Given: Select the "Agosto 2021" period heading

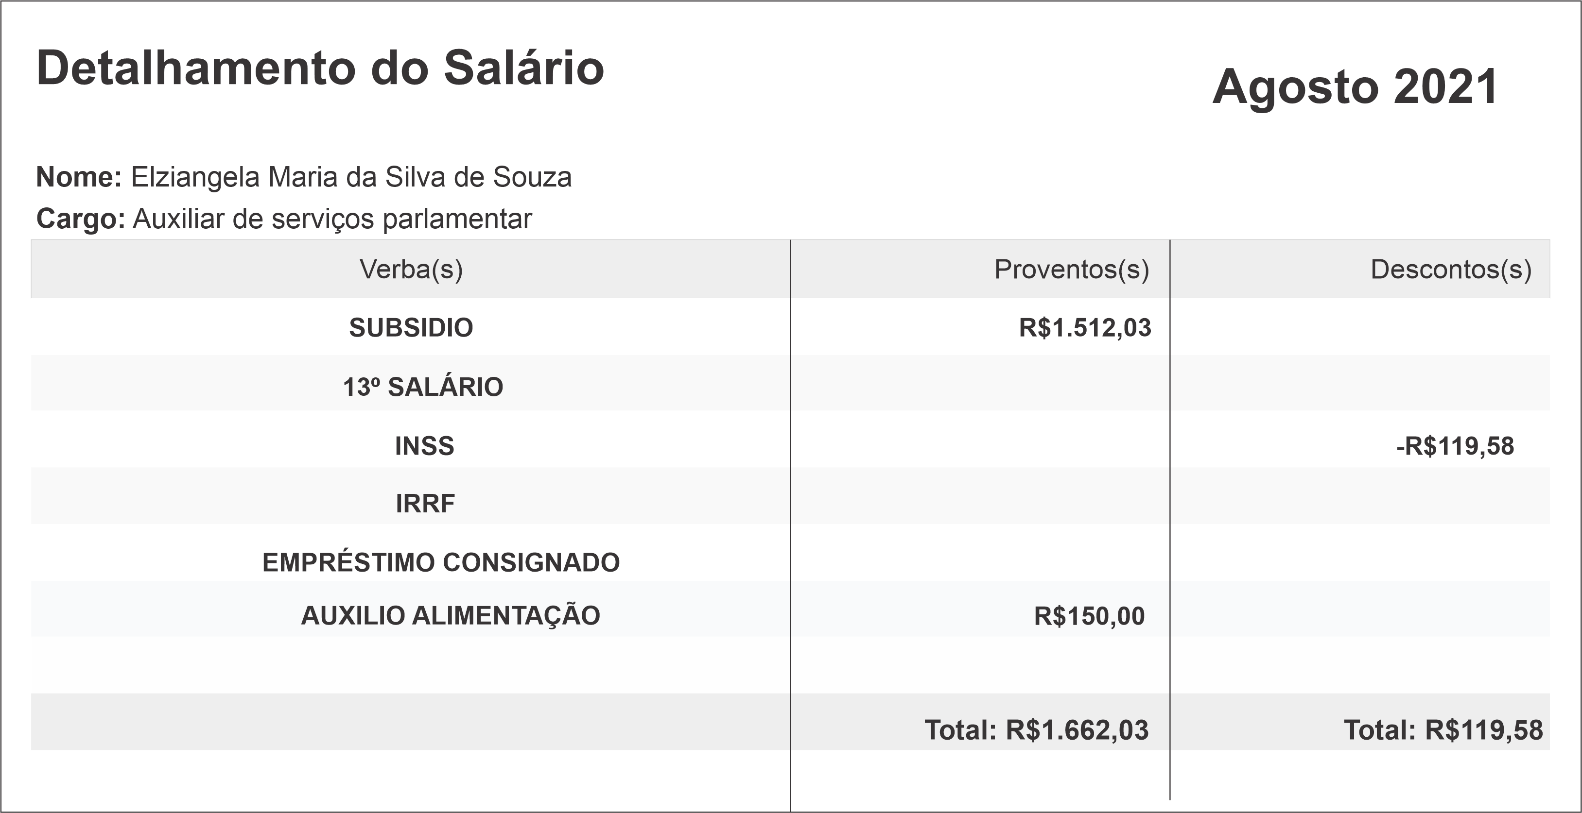Looking at the screenshot, I should click(x=1355, y=87).
